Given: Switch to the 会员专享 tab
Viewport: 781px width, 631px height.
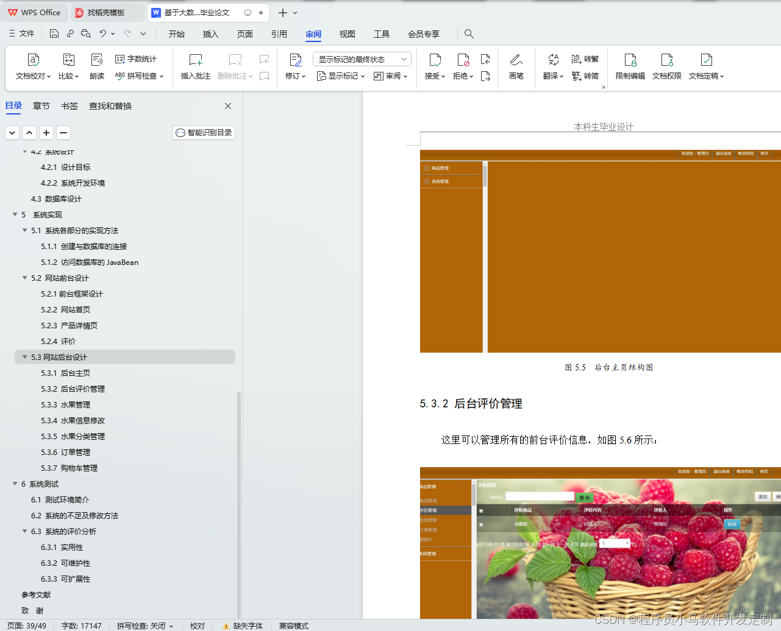Looking at the screenshot, I should 424,34.
